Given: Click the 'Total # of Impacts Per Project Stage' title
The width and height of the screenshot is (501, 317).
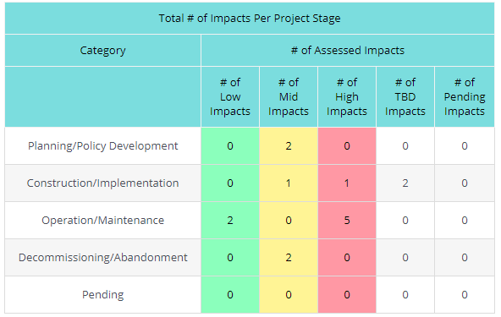Looking at the screenshot, I should click(x=250, y=19).
